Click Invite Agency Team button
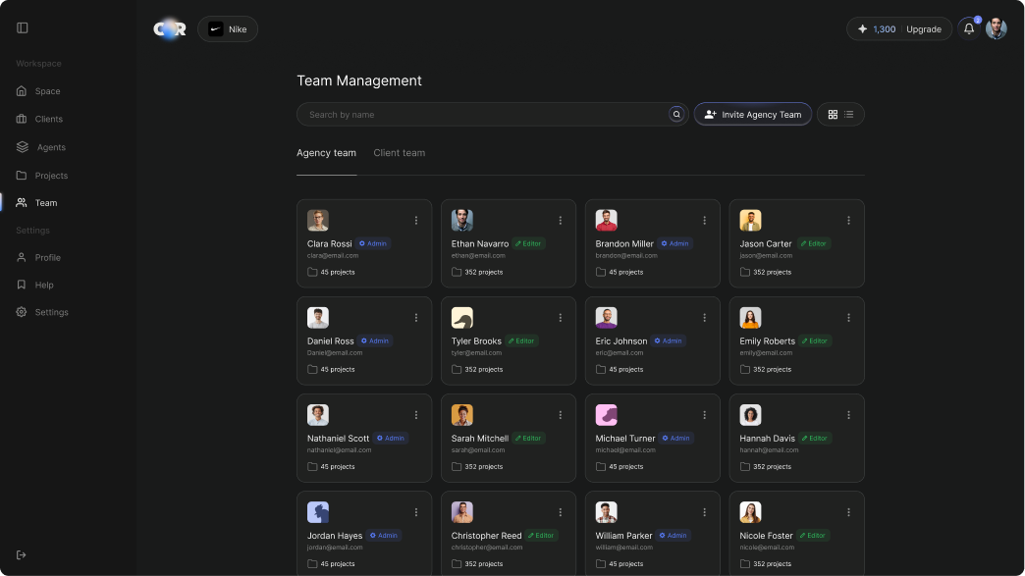 (752, 115)
